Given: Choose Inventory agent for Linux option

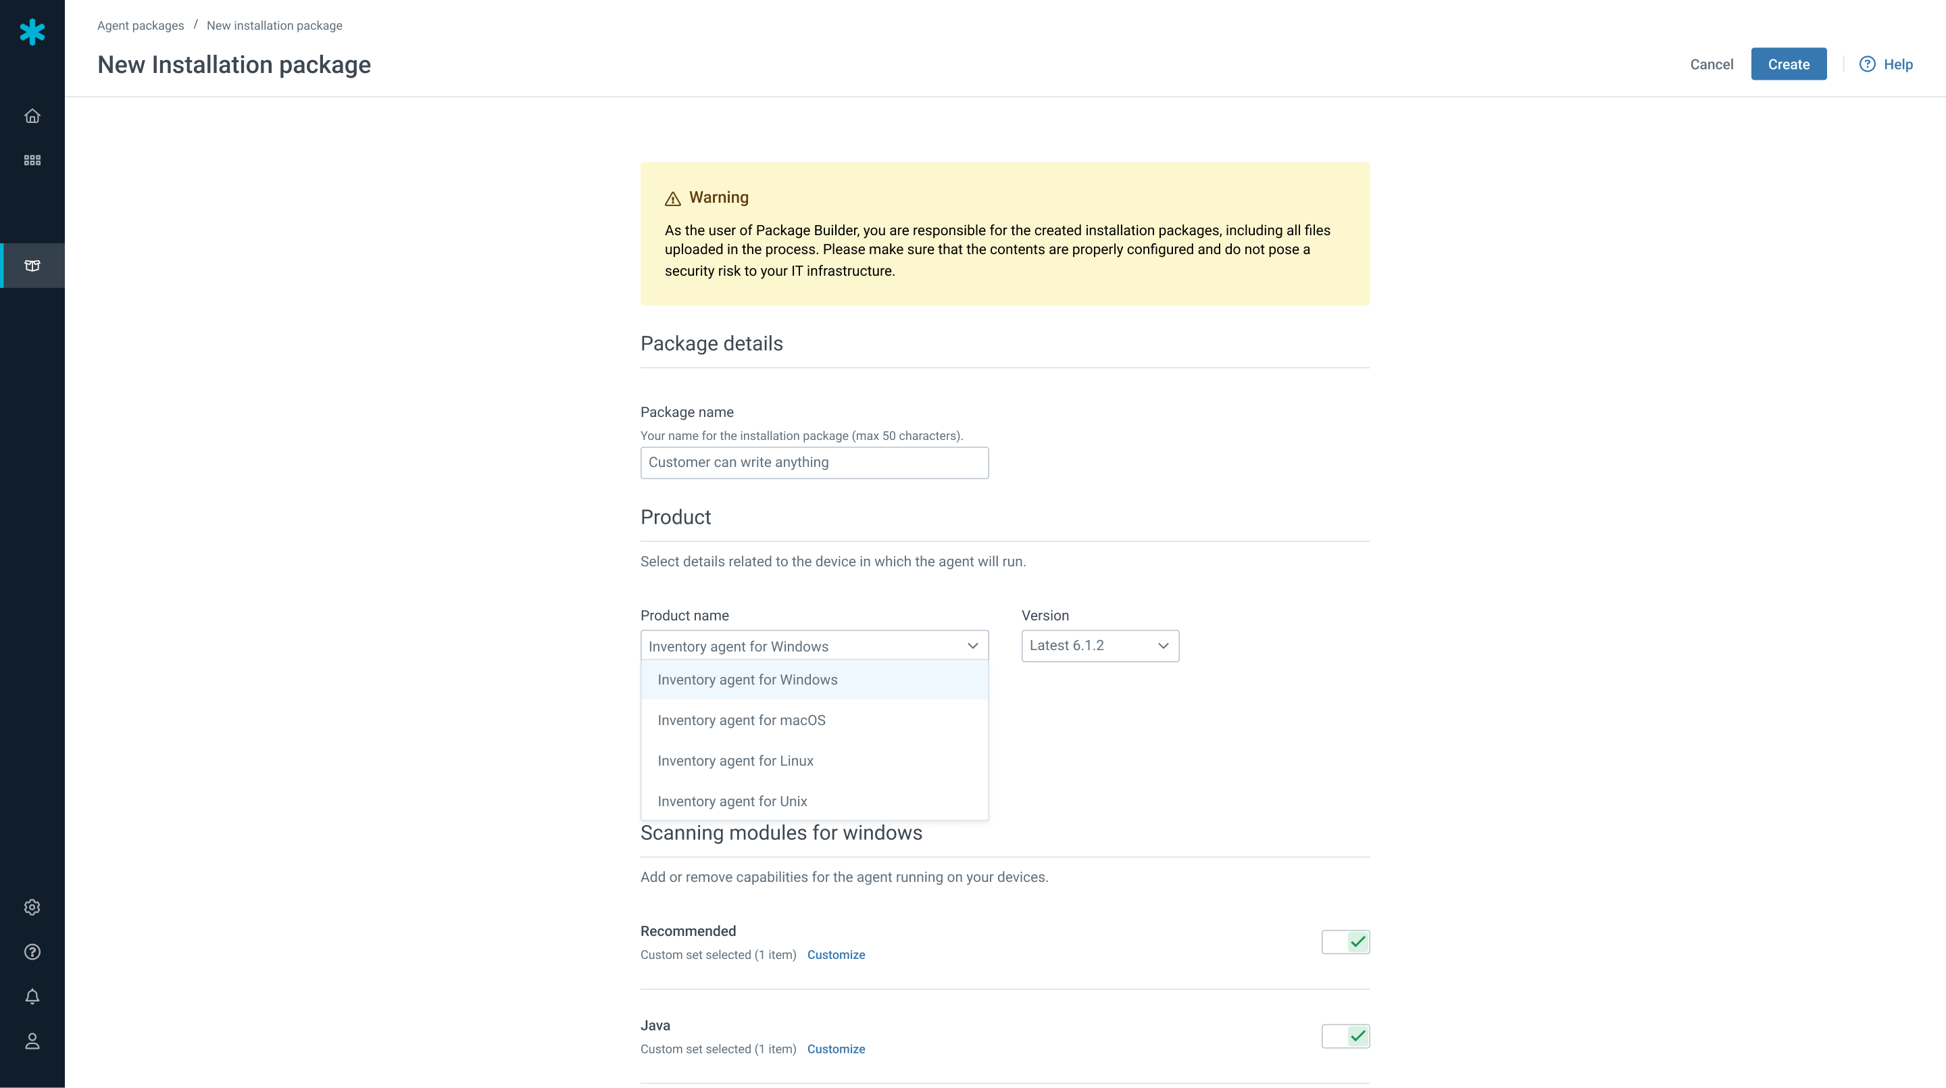Looking at the screenshot, I should coord(735,761).
